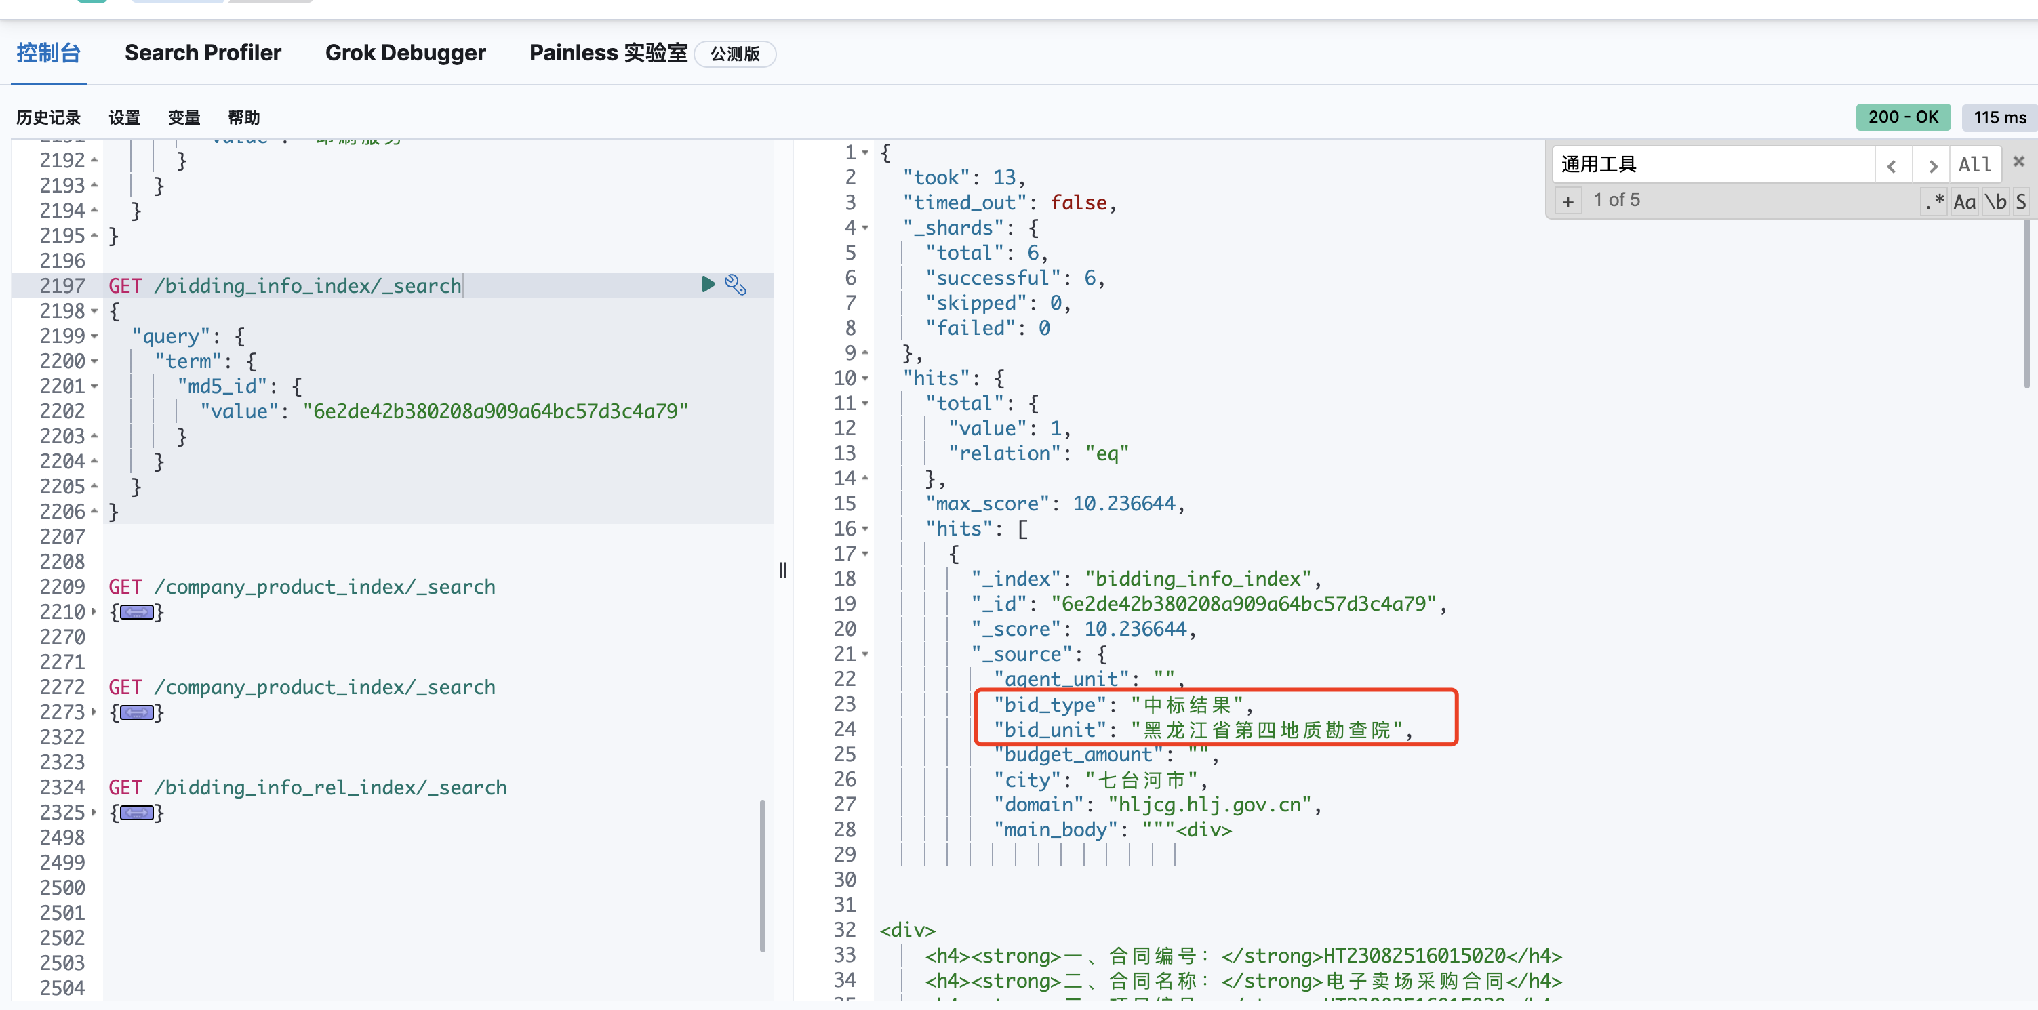The image size is (2038, 1010).
Task: Click the "city": 七台河市 line
Action: 1100,780
